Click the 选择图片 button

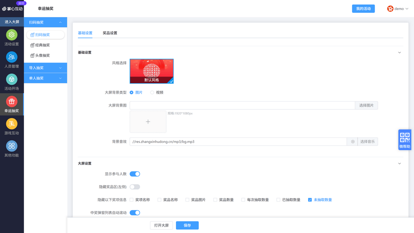pos(366,105)
